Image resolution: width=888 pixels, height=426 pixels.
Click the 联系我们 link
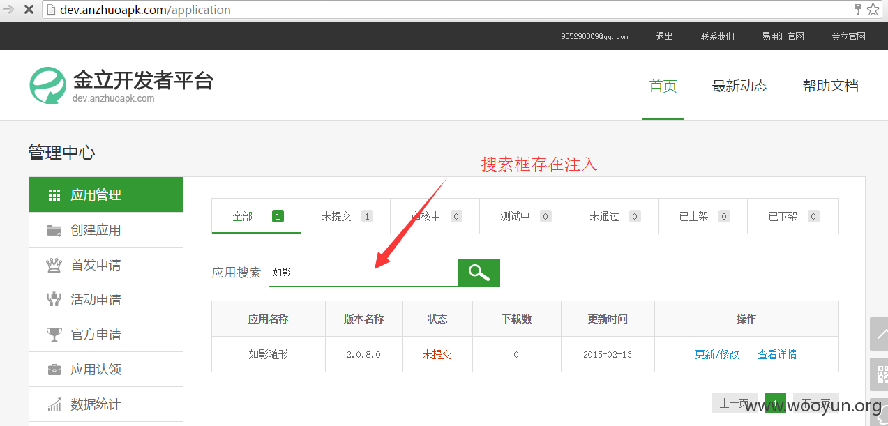click(718, 36)
